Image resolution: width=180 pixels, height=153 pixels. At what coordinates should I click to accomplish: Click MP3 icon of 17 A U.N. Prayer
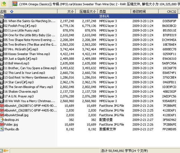pyautogui.click(x=2, y=96)
